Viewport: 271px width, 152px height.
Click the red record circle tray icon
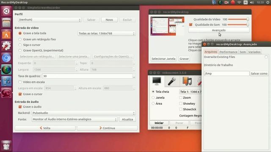pyautogui.click(x=233, y=3)
